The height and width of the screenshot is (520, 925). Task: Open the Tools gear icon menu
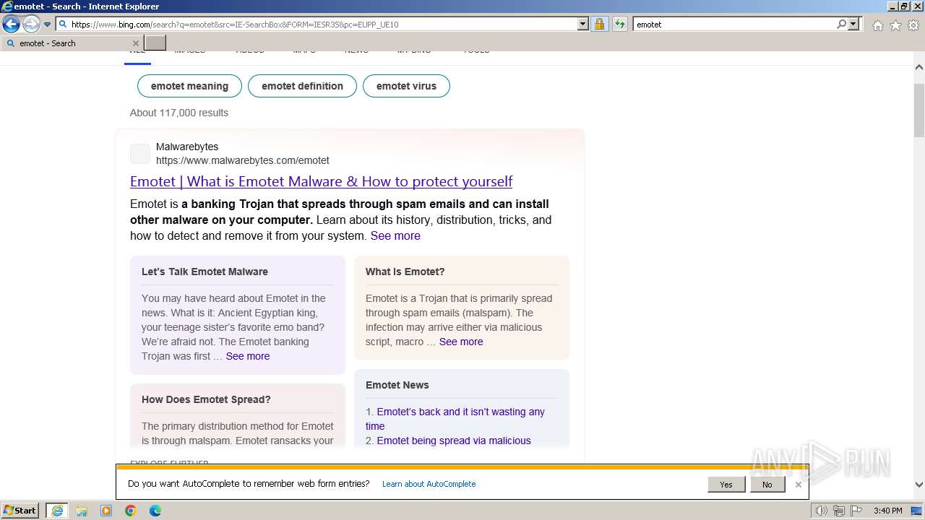point(913,25)
